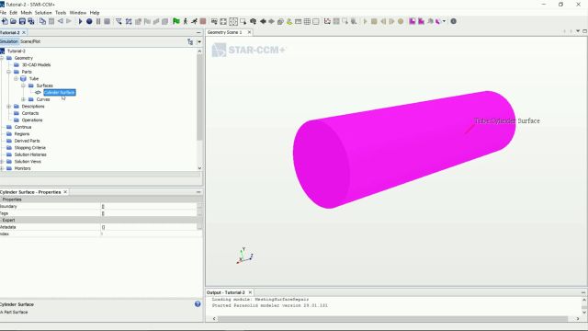This screenshot has height=331, width=588.
Task: Select the Continua tree node
Action: click(22, 127)
